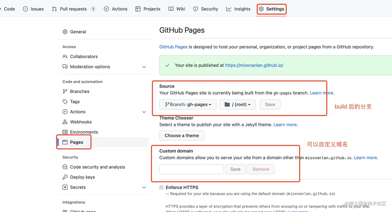
Task: Open Code security and analysis settings
Action: 97,167
